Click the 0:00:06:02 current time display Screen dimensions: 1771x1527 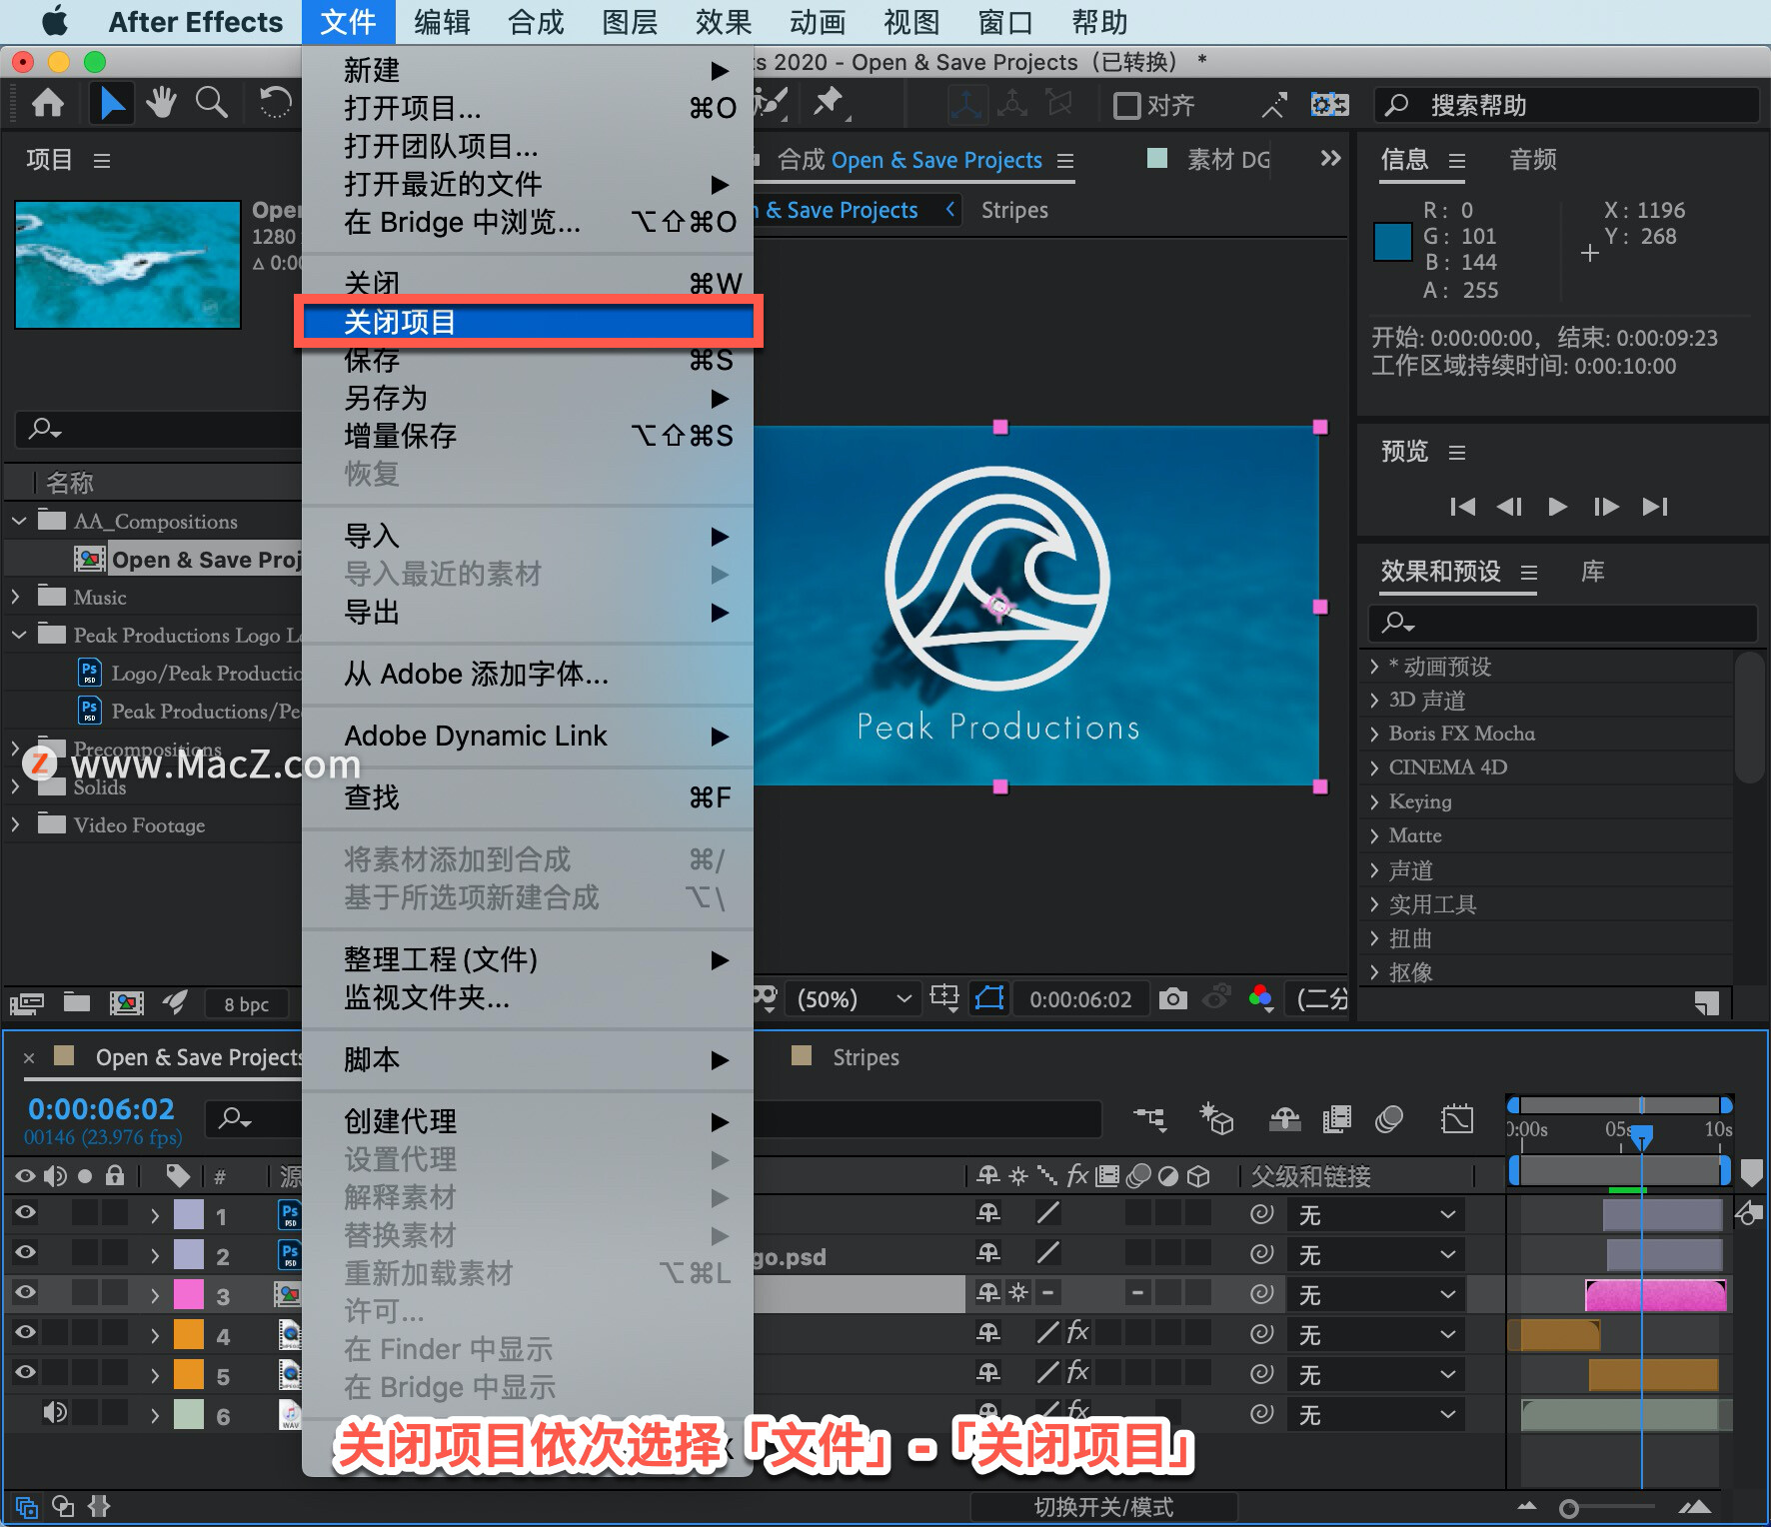101,1109
